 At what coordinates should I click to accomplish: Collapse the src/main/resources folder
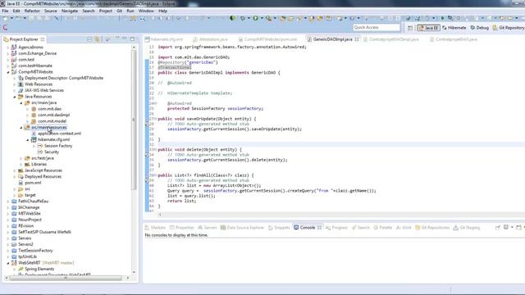click(x=21, y=128)
